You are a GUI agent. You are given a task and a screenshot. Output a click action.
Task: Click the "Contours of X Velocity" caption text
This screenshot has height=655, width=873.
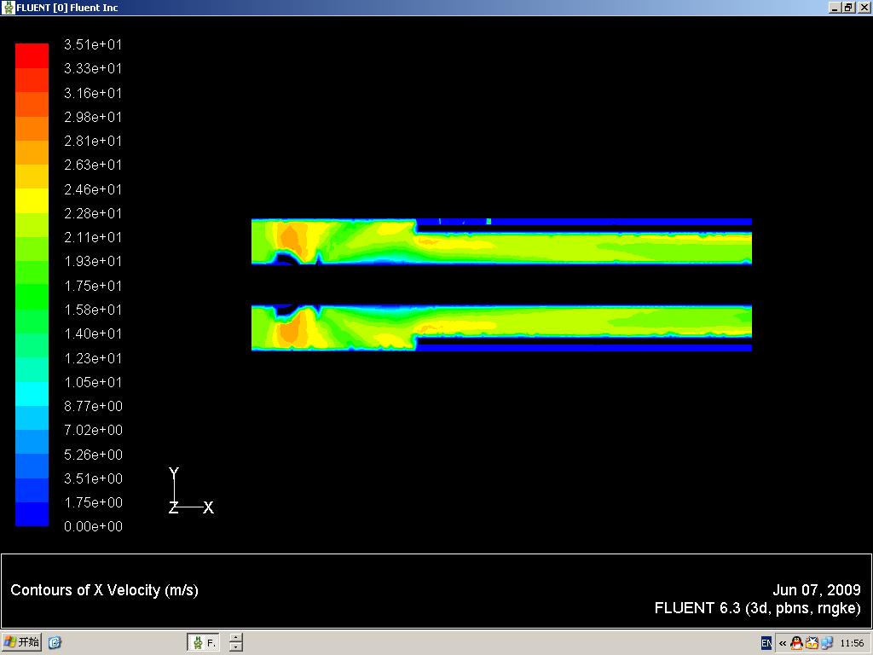104,590
